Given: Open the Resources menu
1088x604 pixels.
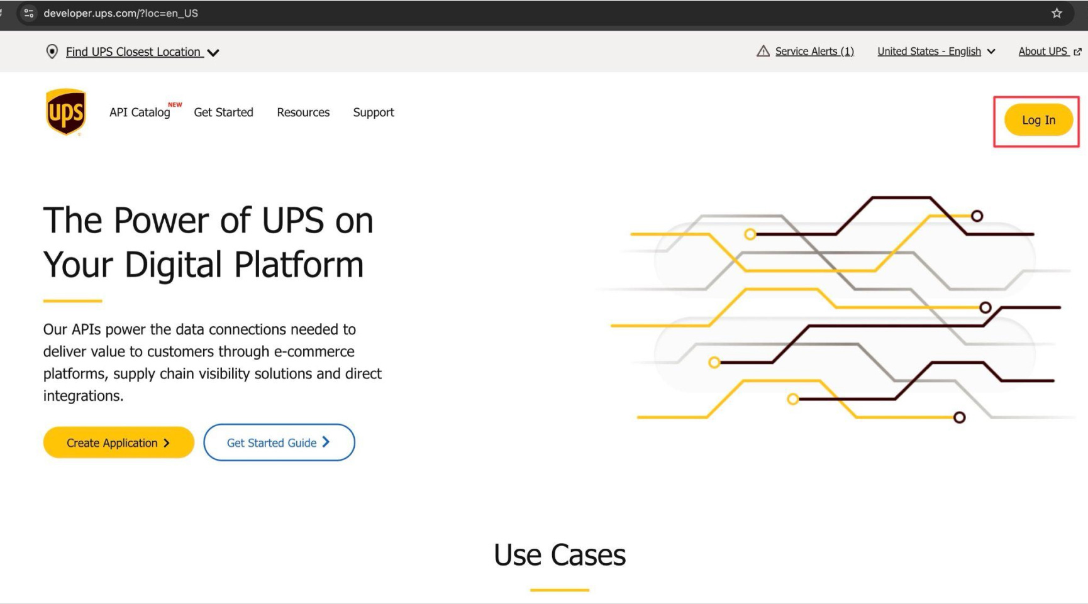Looking at the screenshot, I should pos(303,113).
